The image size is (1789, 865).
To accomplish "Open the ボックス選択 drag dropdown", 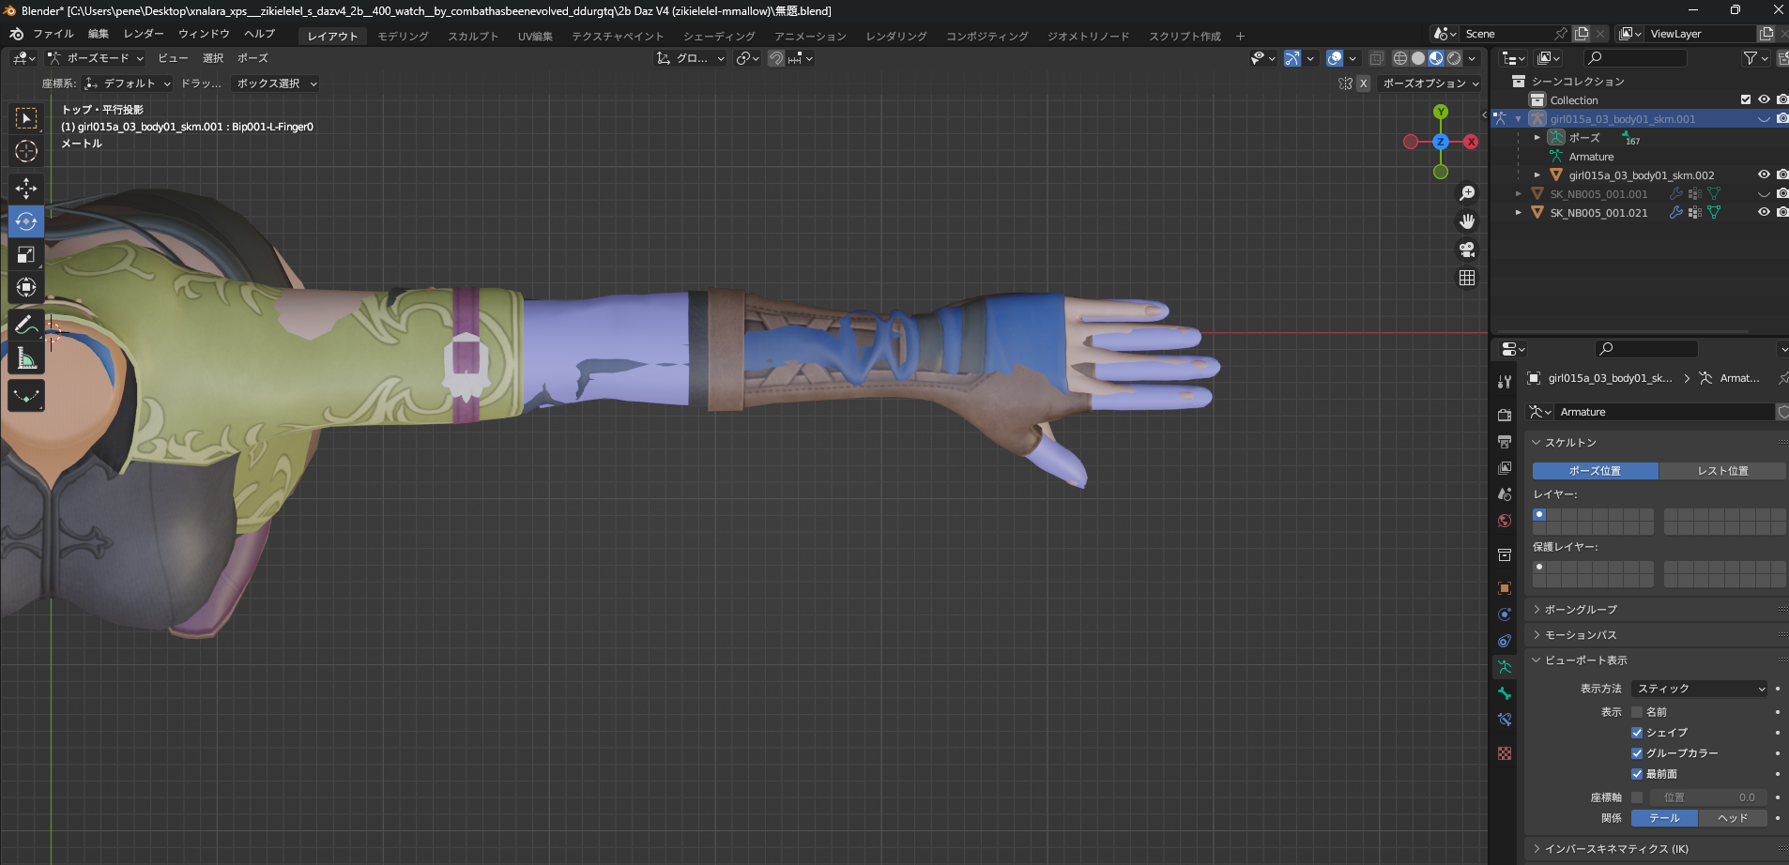I will [276, 83].
